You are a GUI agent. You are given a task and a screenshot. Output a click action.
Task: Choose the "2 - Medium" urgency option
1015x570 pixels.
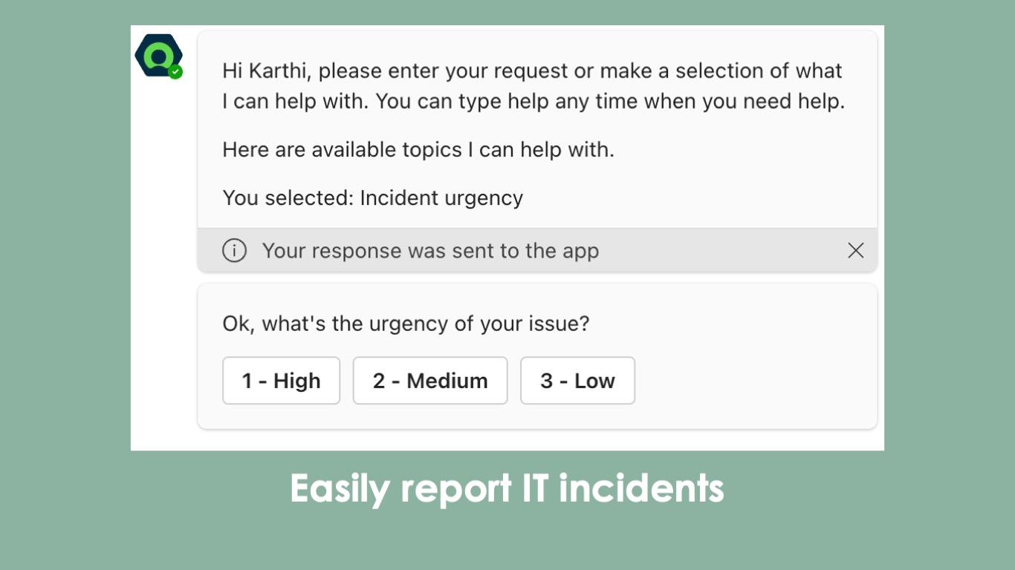point(429,381)
